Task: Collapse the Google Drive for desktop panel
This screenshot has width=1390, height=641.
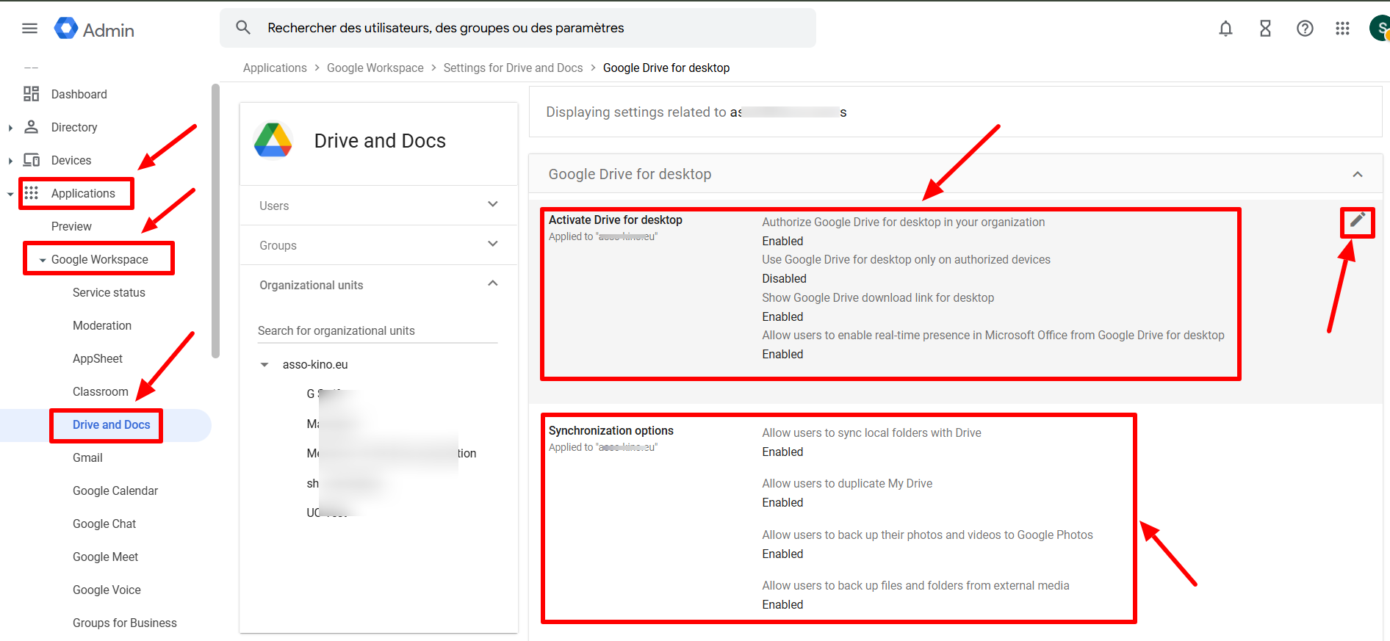Action: coord(1358,174)
